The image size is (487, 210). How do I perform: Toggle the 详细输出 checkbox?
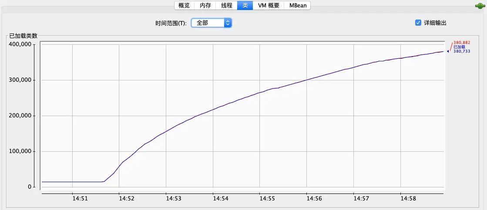tap(418, 23)
